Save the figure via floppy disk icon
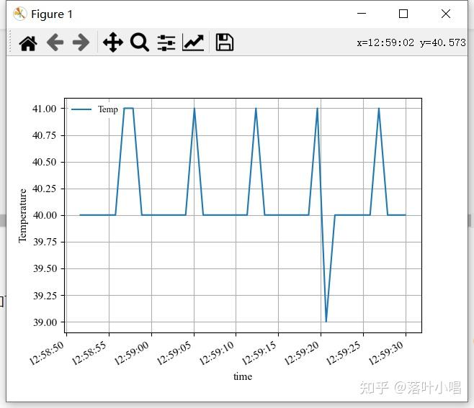474x408 pixels. [224, 42]
